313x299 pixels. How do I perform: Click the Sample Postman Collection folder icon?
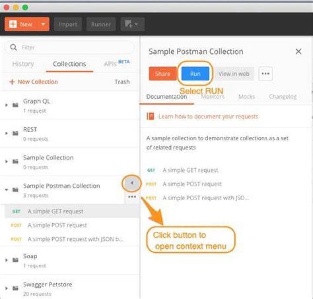(15, 190)
